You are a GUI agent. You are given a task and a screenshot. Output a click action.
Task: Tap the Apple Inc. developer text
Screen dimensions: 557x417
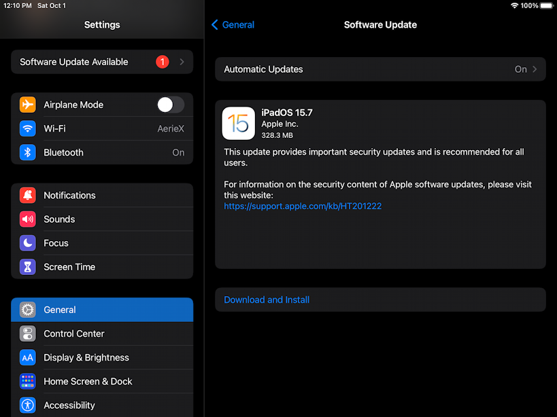[280, 124]
